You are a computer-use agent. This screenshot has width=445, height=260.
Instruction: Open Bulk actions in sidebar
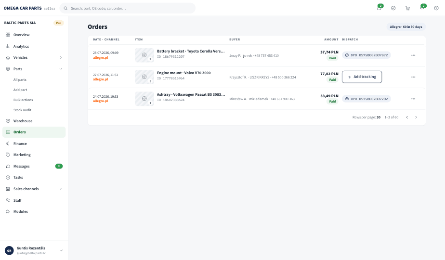coord(23,100)
